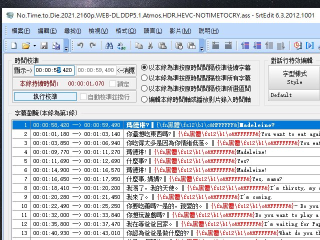Focus the start time field 00:00:58,420
Image resolution: width=320 pixels, height=240 pixels.
54,70
